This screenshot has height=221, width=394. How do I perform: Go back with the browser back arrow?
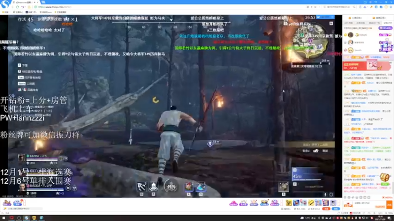13,7
